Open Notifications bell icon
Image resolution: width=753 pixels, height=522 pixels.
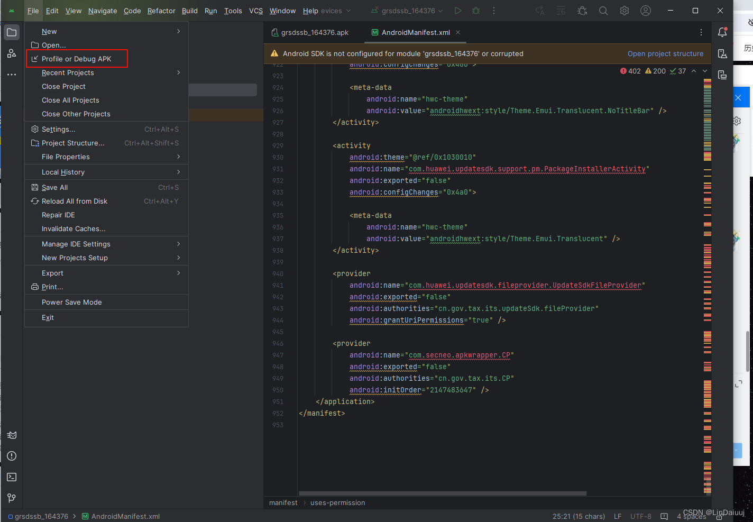coord(722,32)
